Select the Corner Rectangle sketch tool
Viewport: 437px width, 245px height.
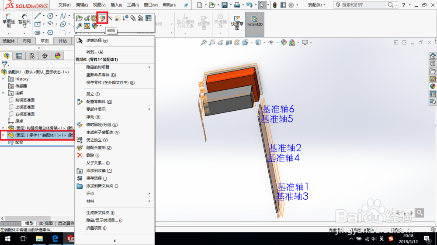(37, 24)
